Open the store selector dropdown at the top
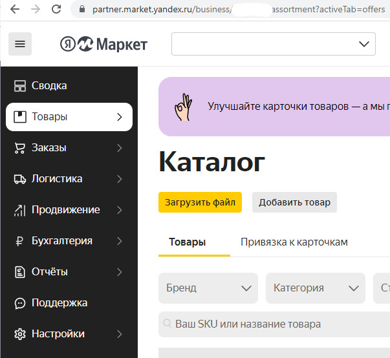This screenshot has width=390, height=358. point(274,44)
